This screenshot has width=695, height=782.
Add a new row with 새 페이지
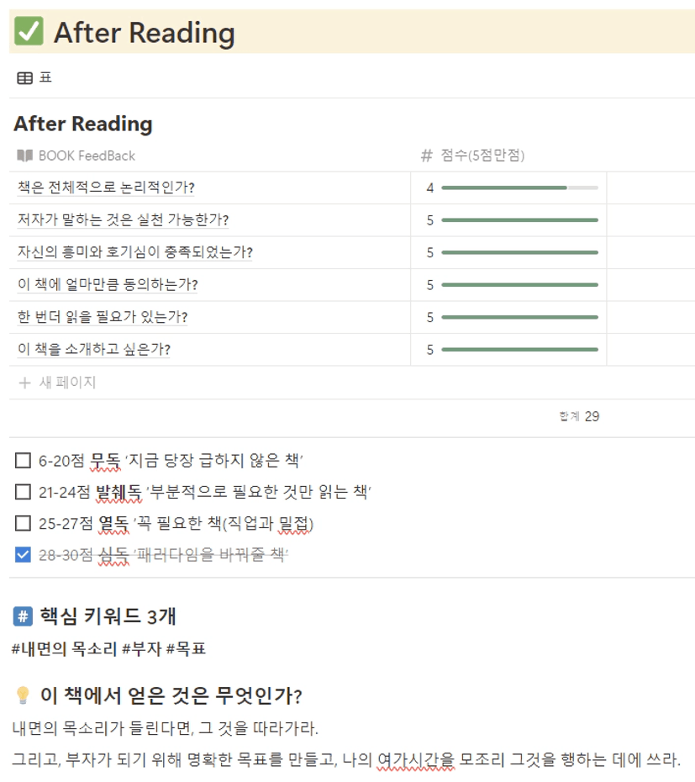tap(57, 383)
